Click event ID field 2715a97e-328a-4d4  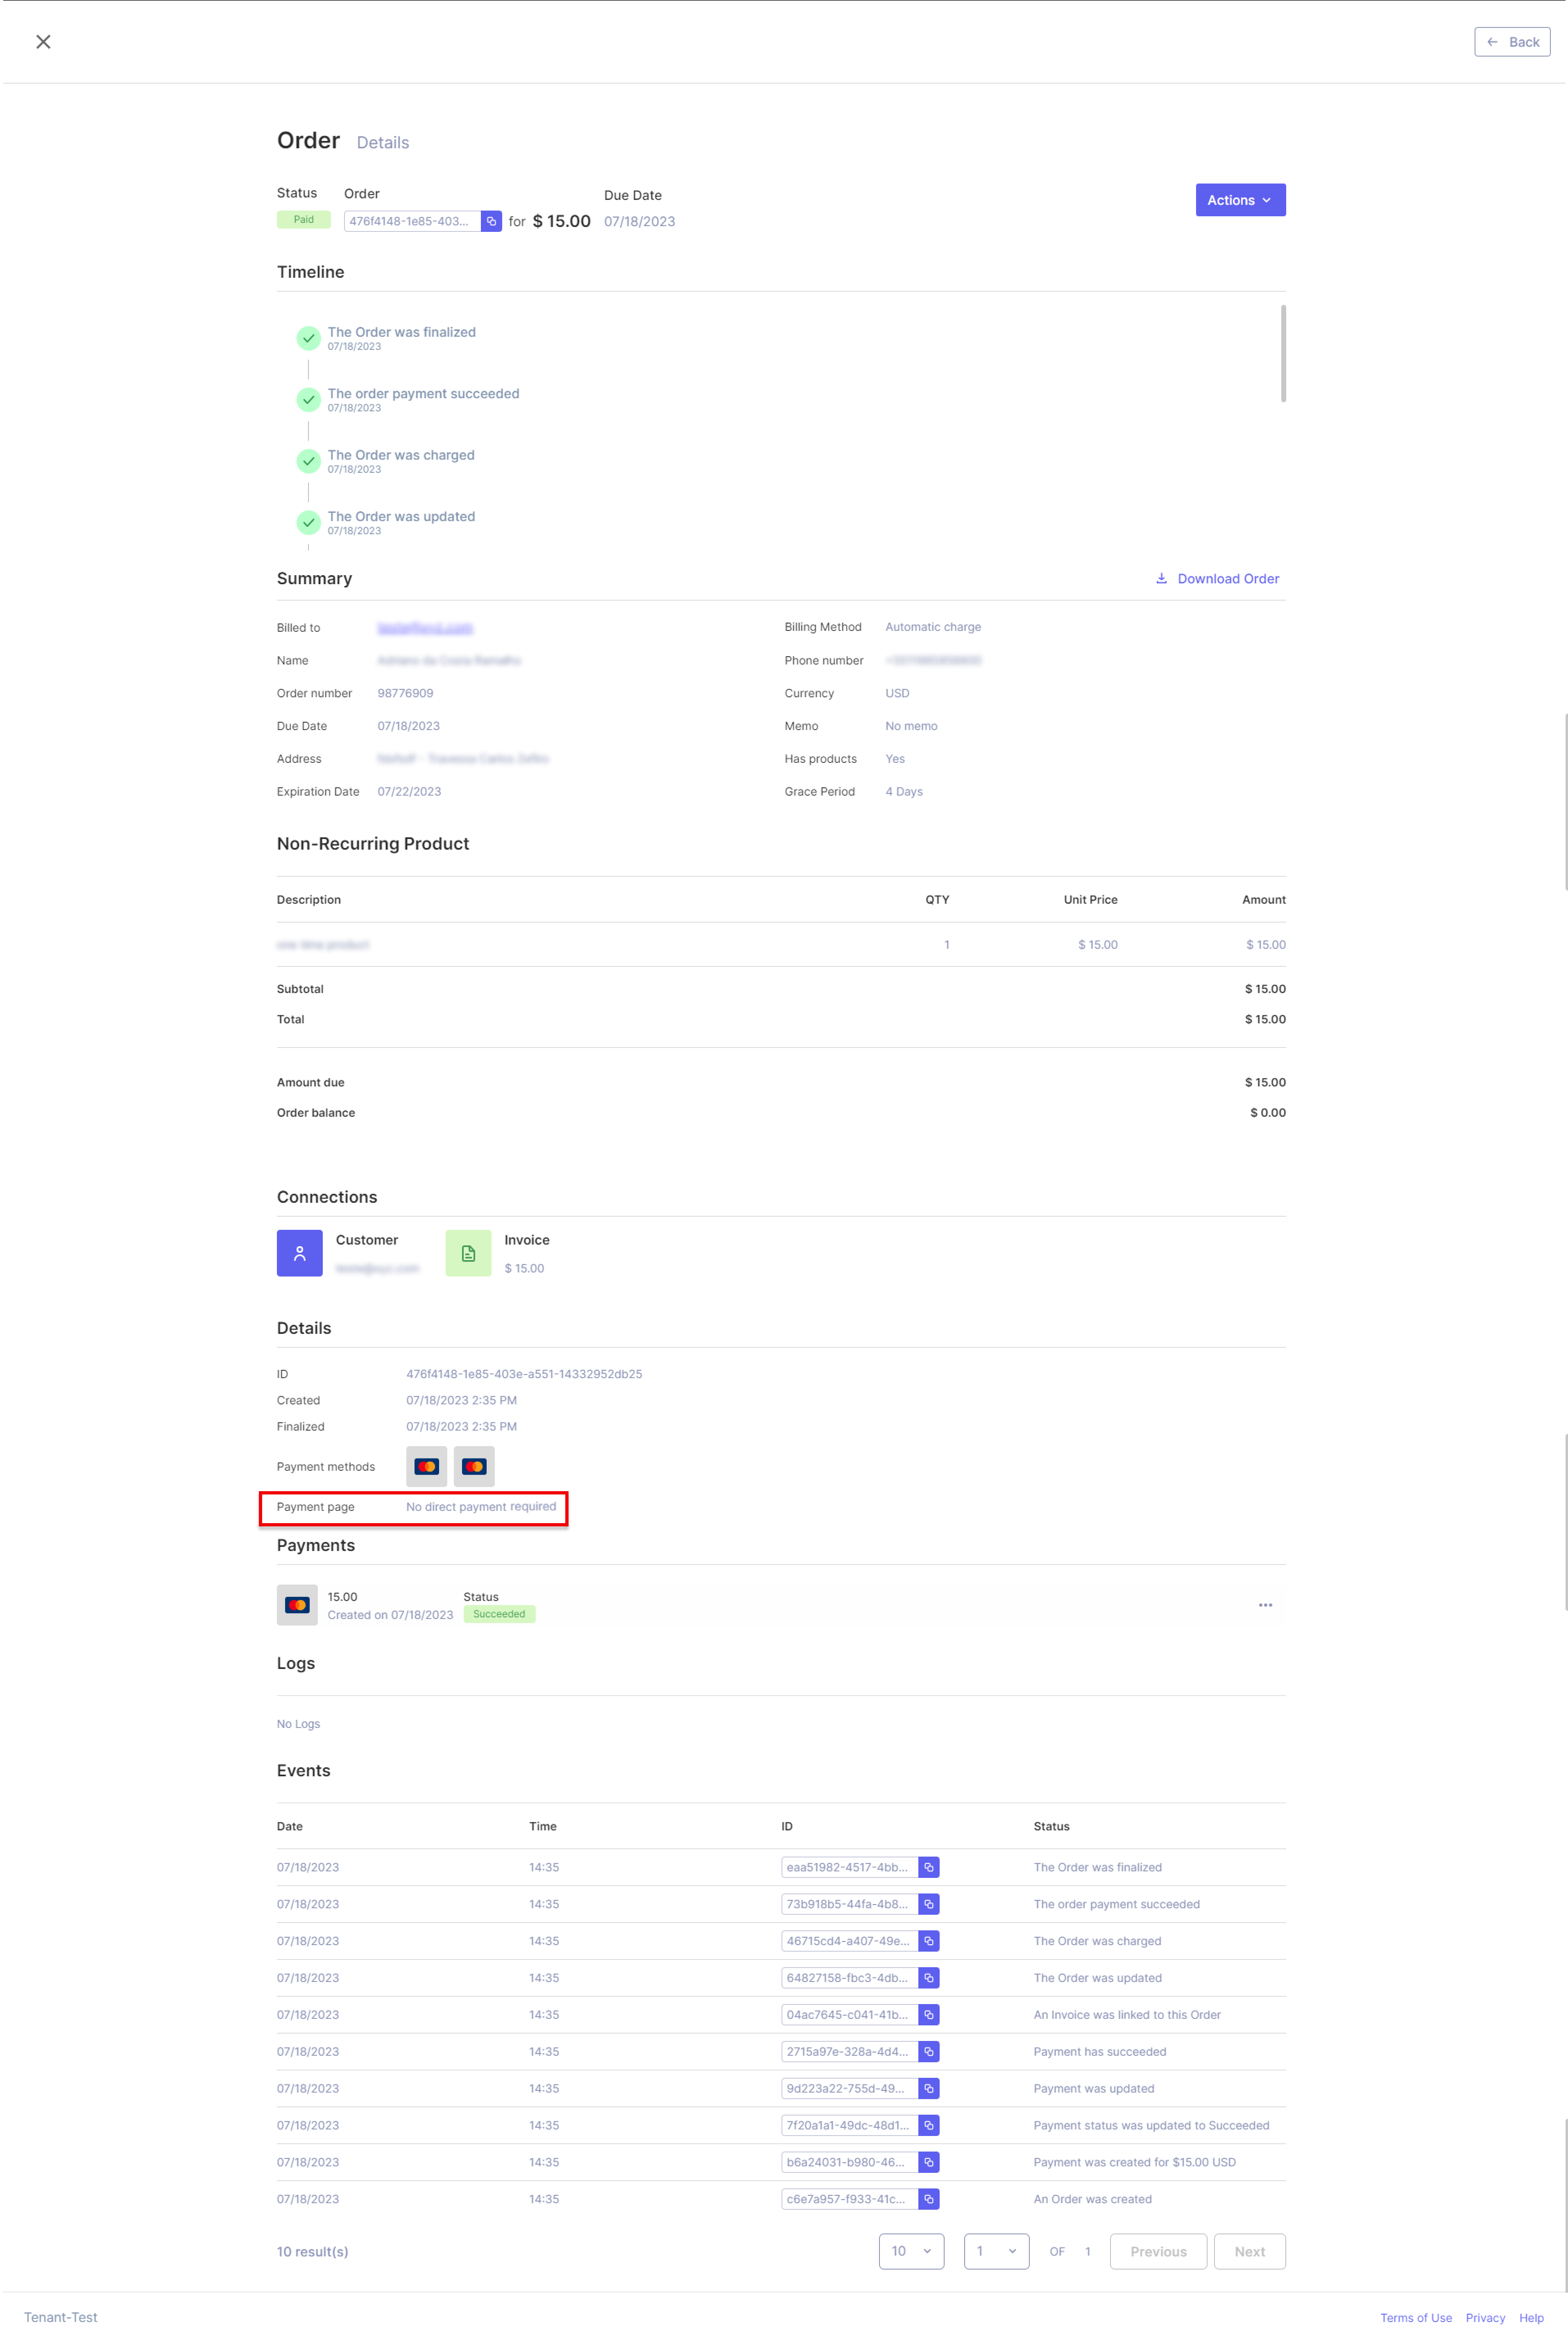pyautogui.click(x=849, y=2052)
